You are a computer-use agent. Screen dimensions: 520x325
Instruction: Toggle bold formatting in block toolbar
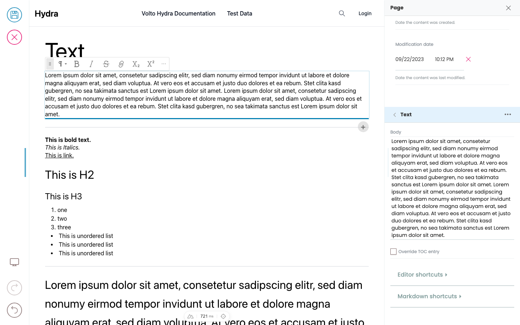point(77,64)
